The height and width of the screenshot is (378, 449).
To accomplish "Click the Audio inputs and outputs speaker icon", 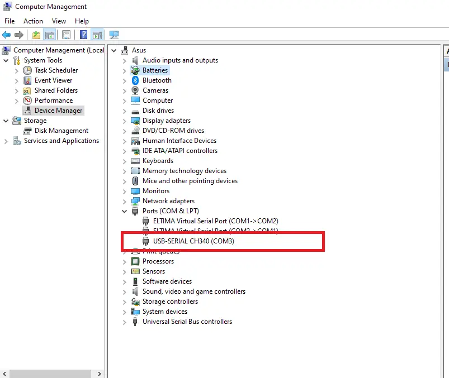I will [x=135, y=60].
